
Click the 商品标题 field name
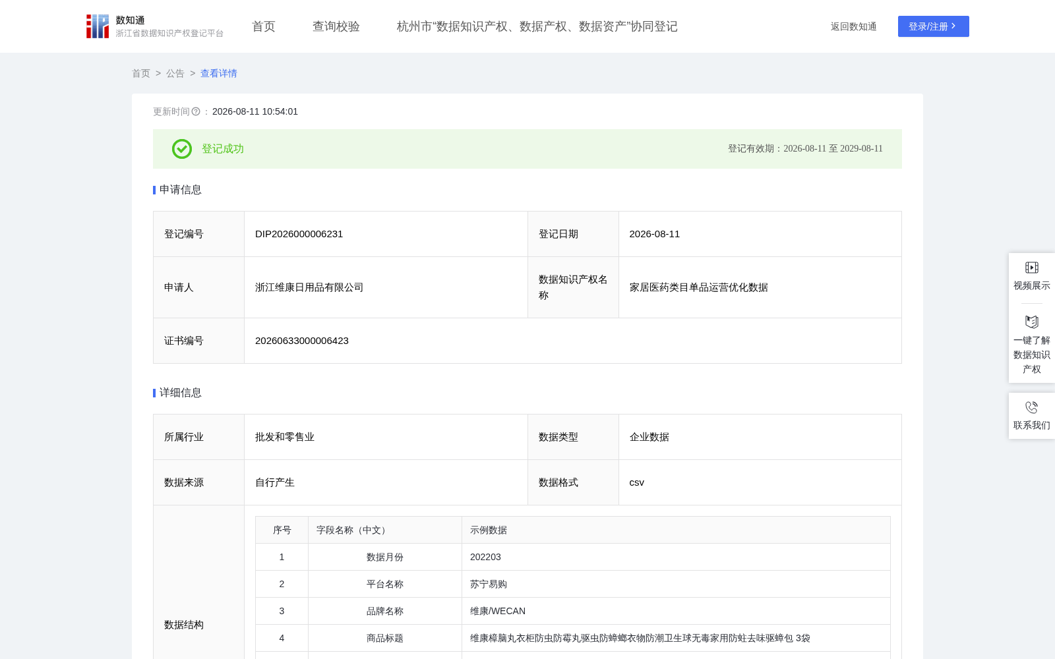click(x=385, y=639)
